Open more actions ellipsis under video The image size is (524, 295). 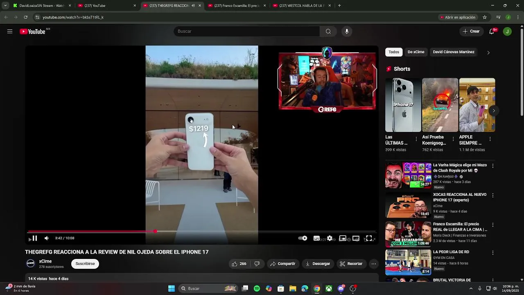(x=374, y=264)
